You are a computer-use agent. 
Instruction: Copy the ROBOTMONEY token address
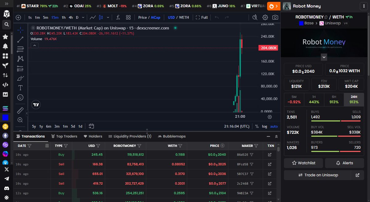pyautogui.click(x=326, y=17)
